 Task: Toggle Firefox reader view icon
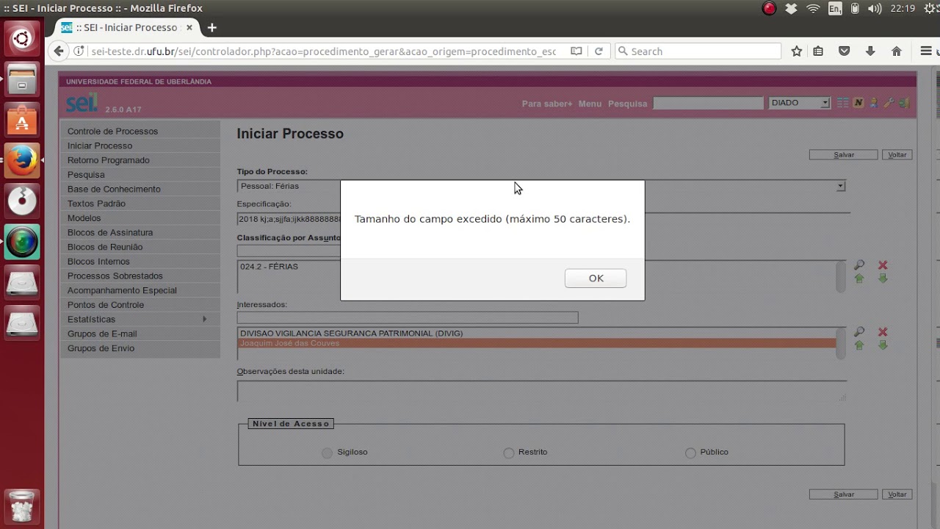tap(576, 51)
